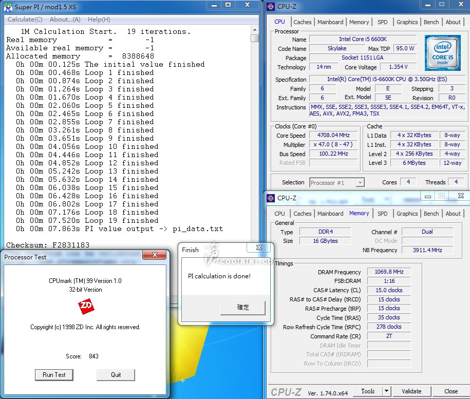
Task: Maximize the Super PI window
Action: [228, 5]
